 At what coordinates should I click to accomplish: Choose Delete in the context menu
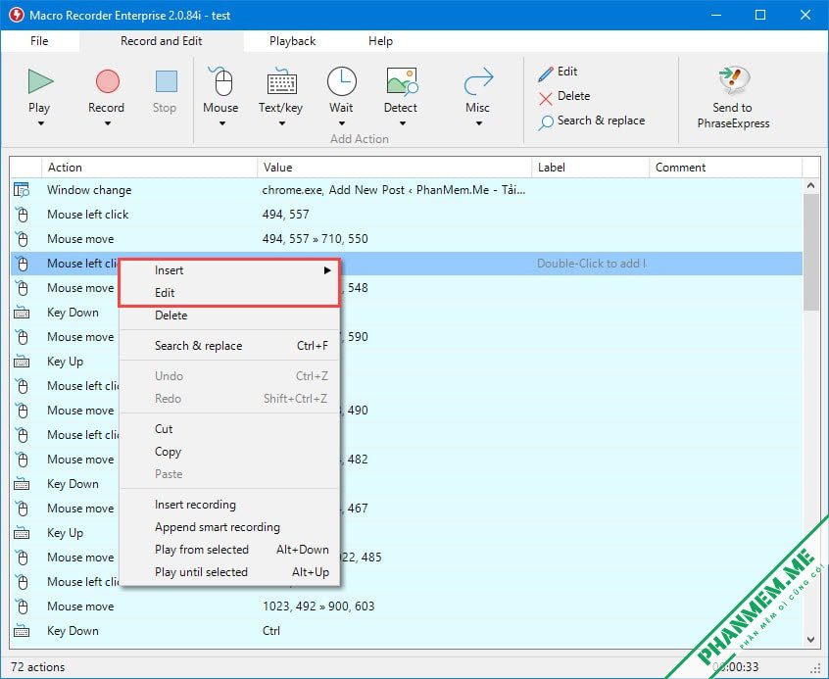point(229,315)
